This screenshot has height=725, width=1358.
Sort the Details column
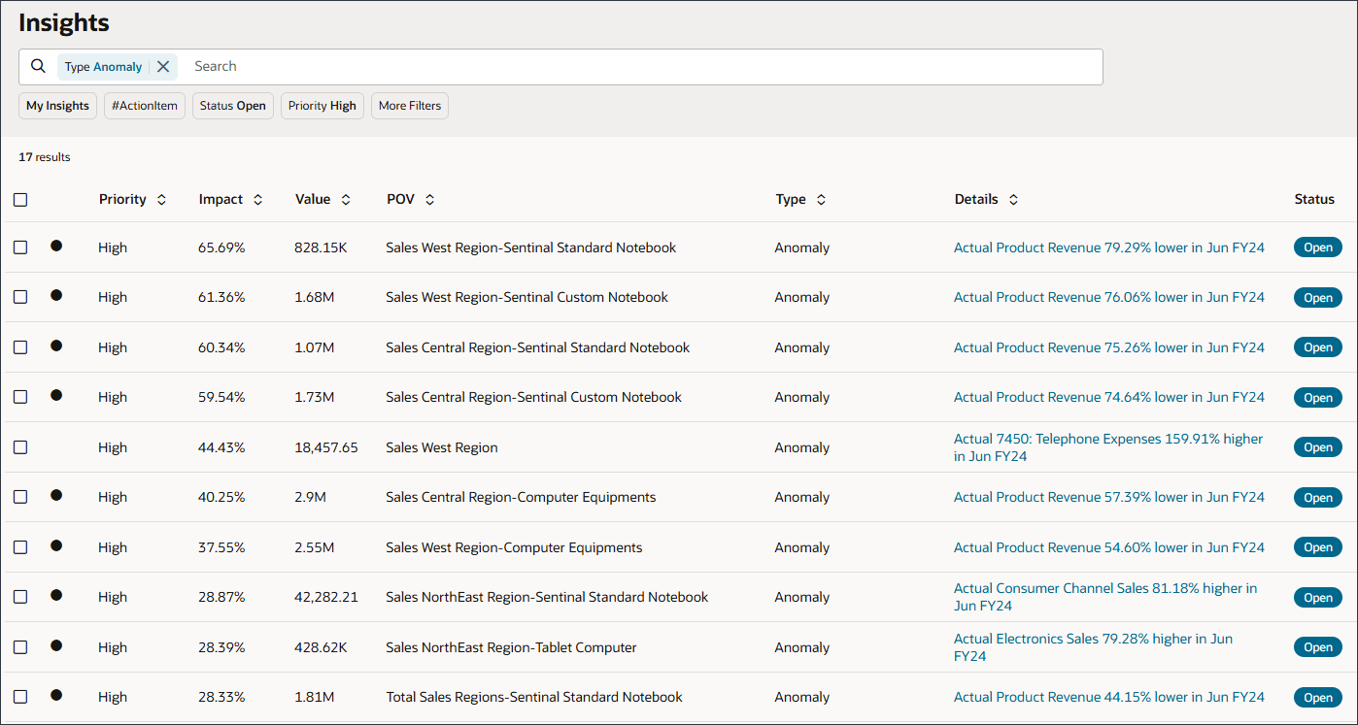(1013, 199)
